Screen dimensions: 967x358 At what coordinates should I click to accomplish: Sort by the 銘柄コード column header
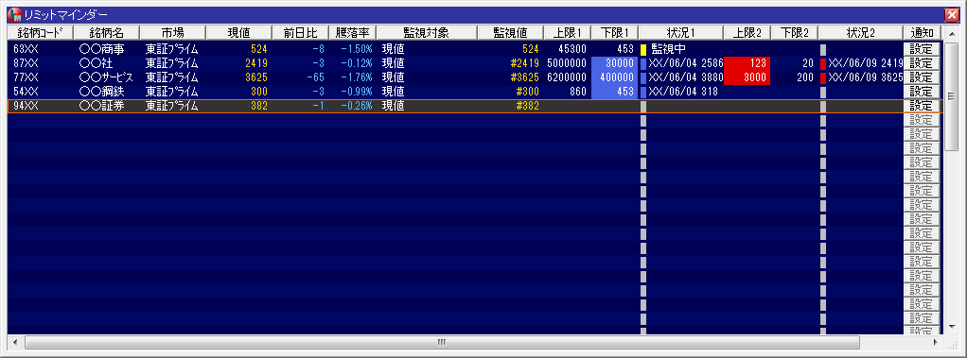(40, 33)
